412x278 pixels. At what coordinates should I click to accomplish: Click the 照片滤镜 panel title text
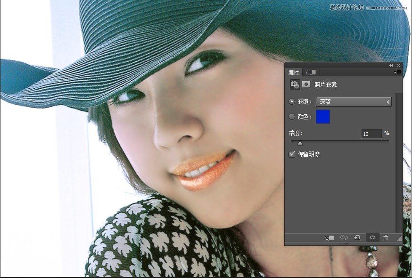pos(325,84)
